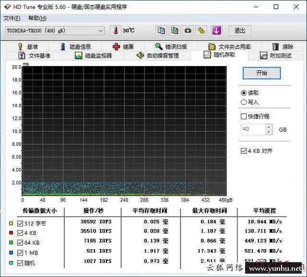Click the 7185 IOPS value

coord(97,241)
